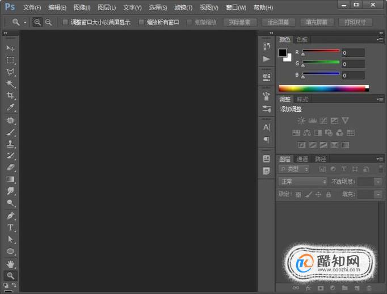Choose the Horizontal Type tool

tap(10, 228)
